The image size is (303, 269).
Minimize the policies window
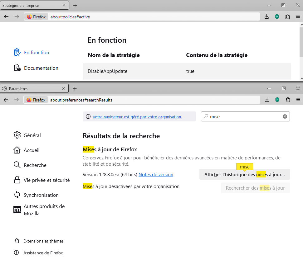[x=269, y=5]
